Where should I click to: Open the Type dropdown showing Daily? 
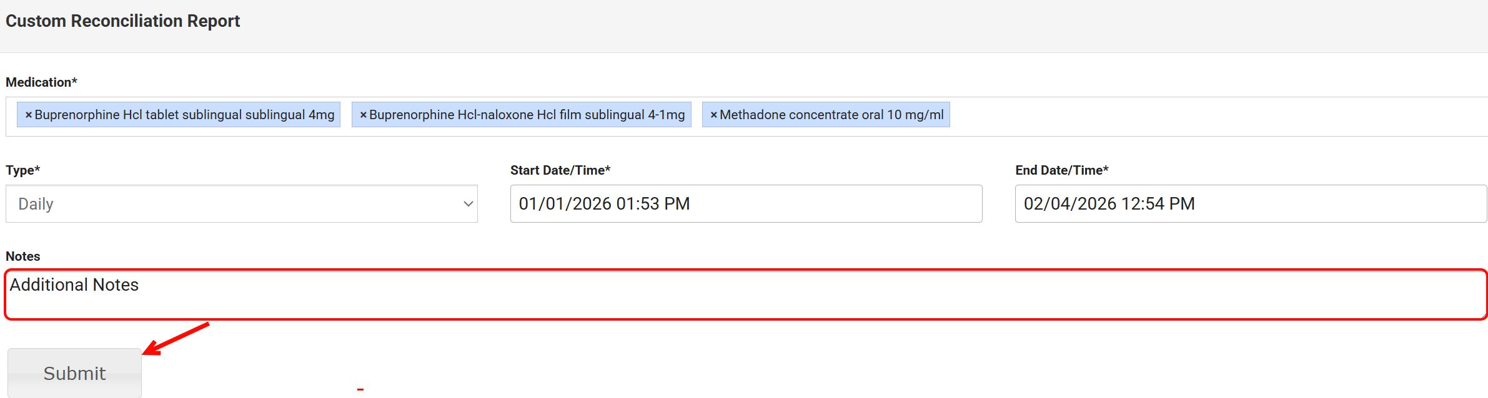pyautogui.click(x=237, y=204)
